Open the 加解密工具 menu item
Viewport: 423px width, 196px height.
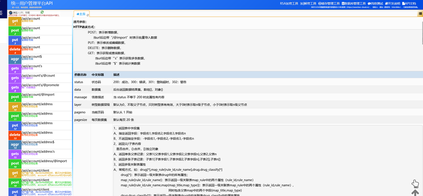pyautogui.click(x=308, y=4)
